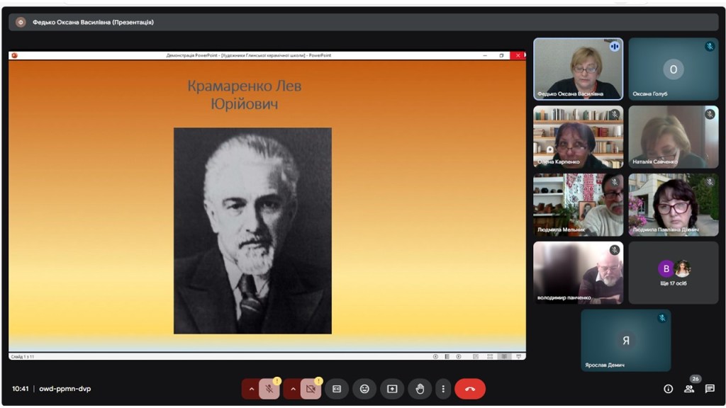Select Федько Оксана Василівна video tile
The height and width of the screenshot is (408, 726).
(578, 69)
